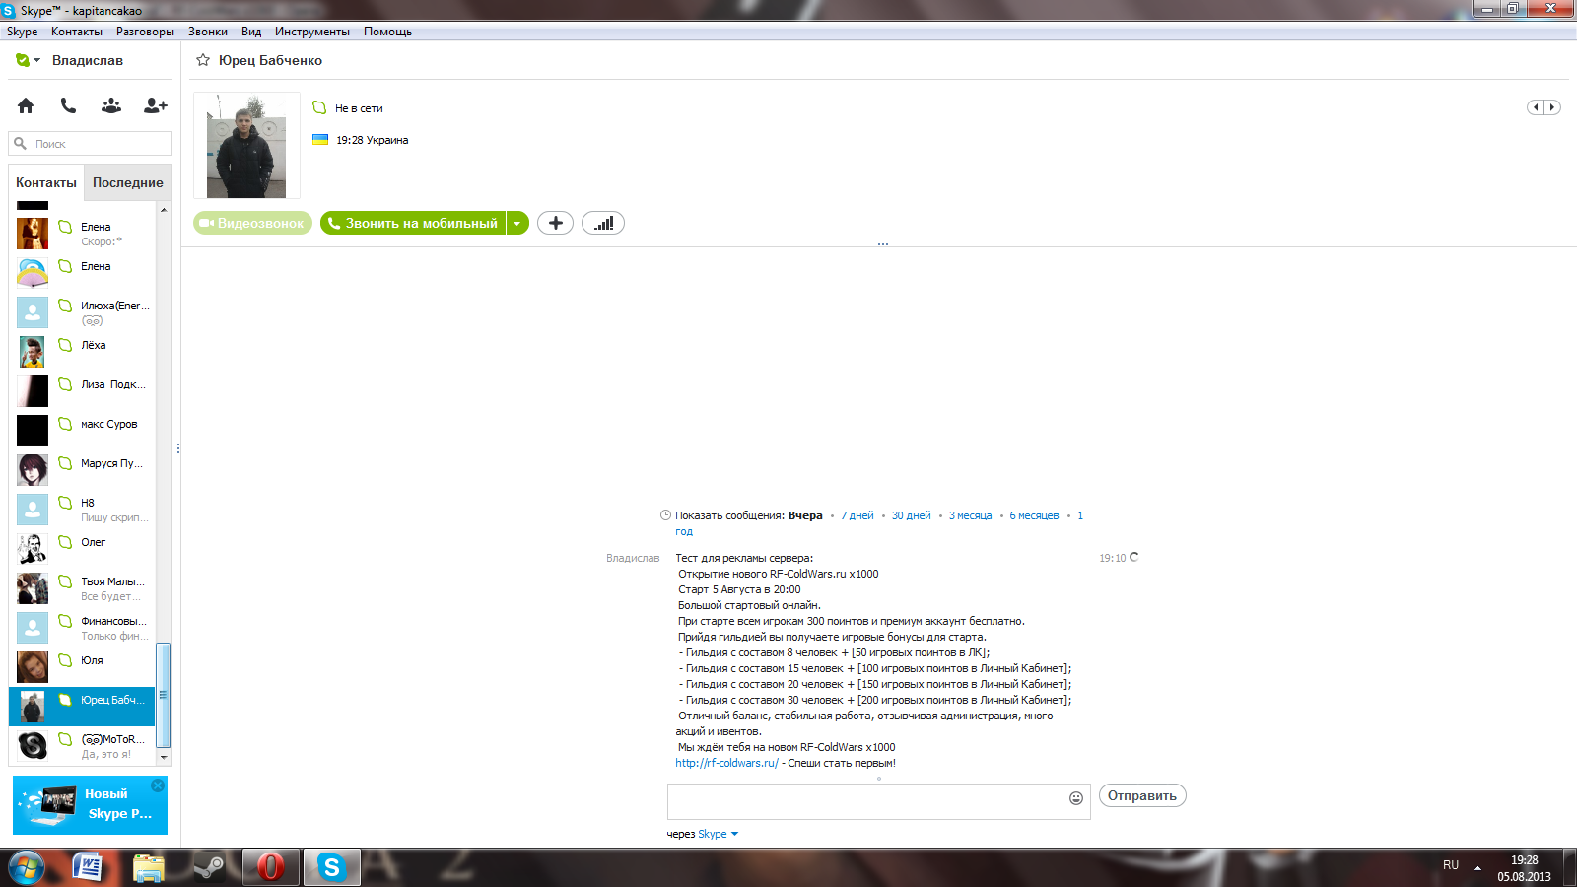The height and width of the screenshot is (887, 1577).
Task: Open the emoticon picker
Action: click(1076, 798)
